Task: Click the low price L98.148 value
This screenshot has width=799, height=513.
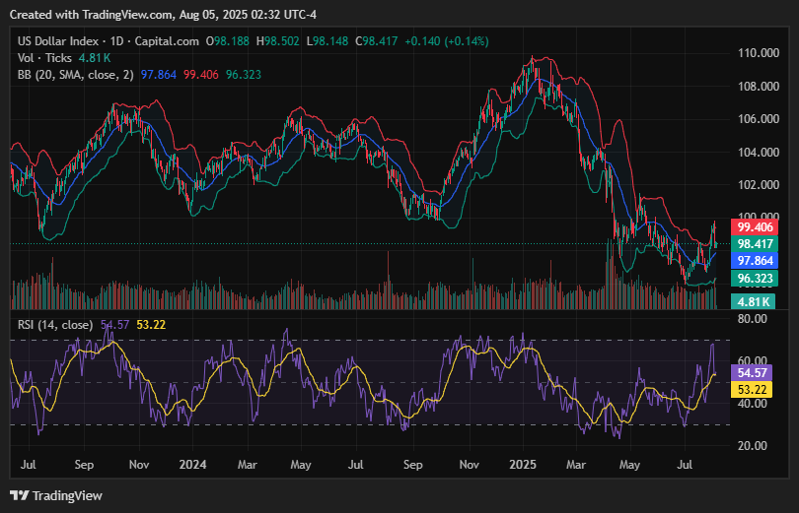Action: tap(327, 41)
